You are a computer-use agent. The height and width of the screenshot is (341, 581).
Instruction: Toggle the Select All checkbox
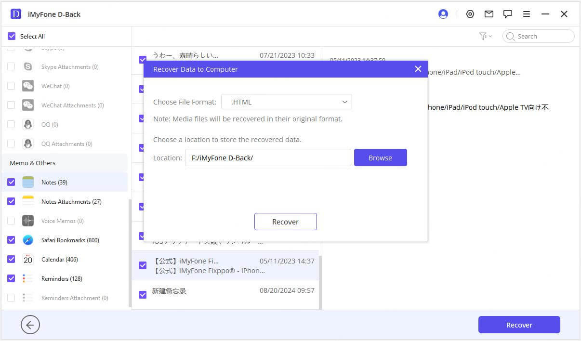coord(12,36)
